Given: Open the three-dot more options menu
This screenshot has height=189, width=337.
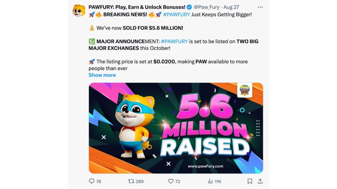Looking at the screenshot, I should tap(260, 7).
